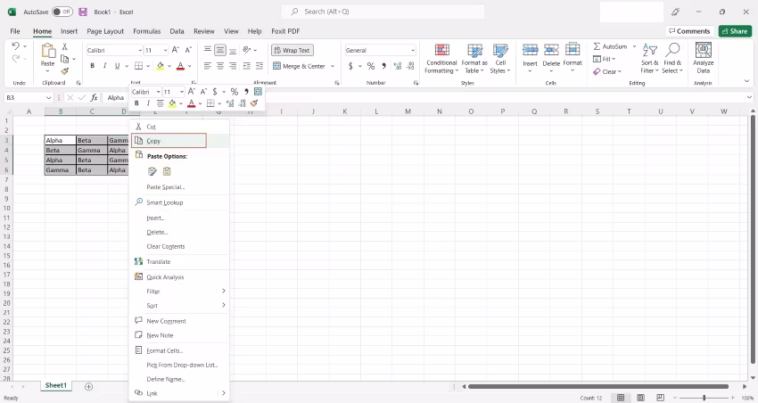758x403 pixels.
Task: Apply Align Right in the ribbon
Action: [233, 66]
